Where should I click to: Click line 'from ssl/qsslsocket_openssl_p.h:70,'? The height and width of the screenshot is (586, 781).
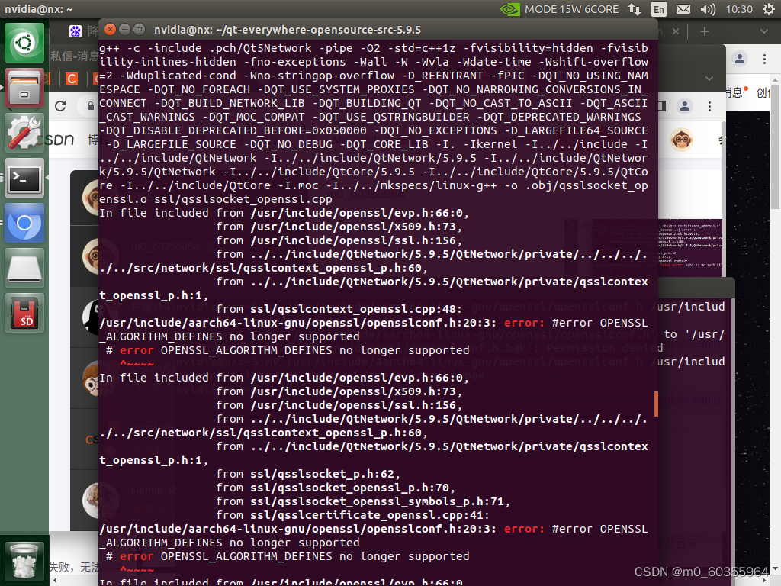click(336, 488)
